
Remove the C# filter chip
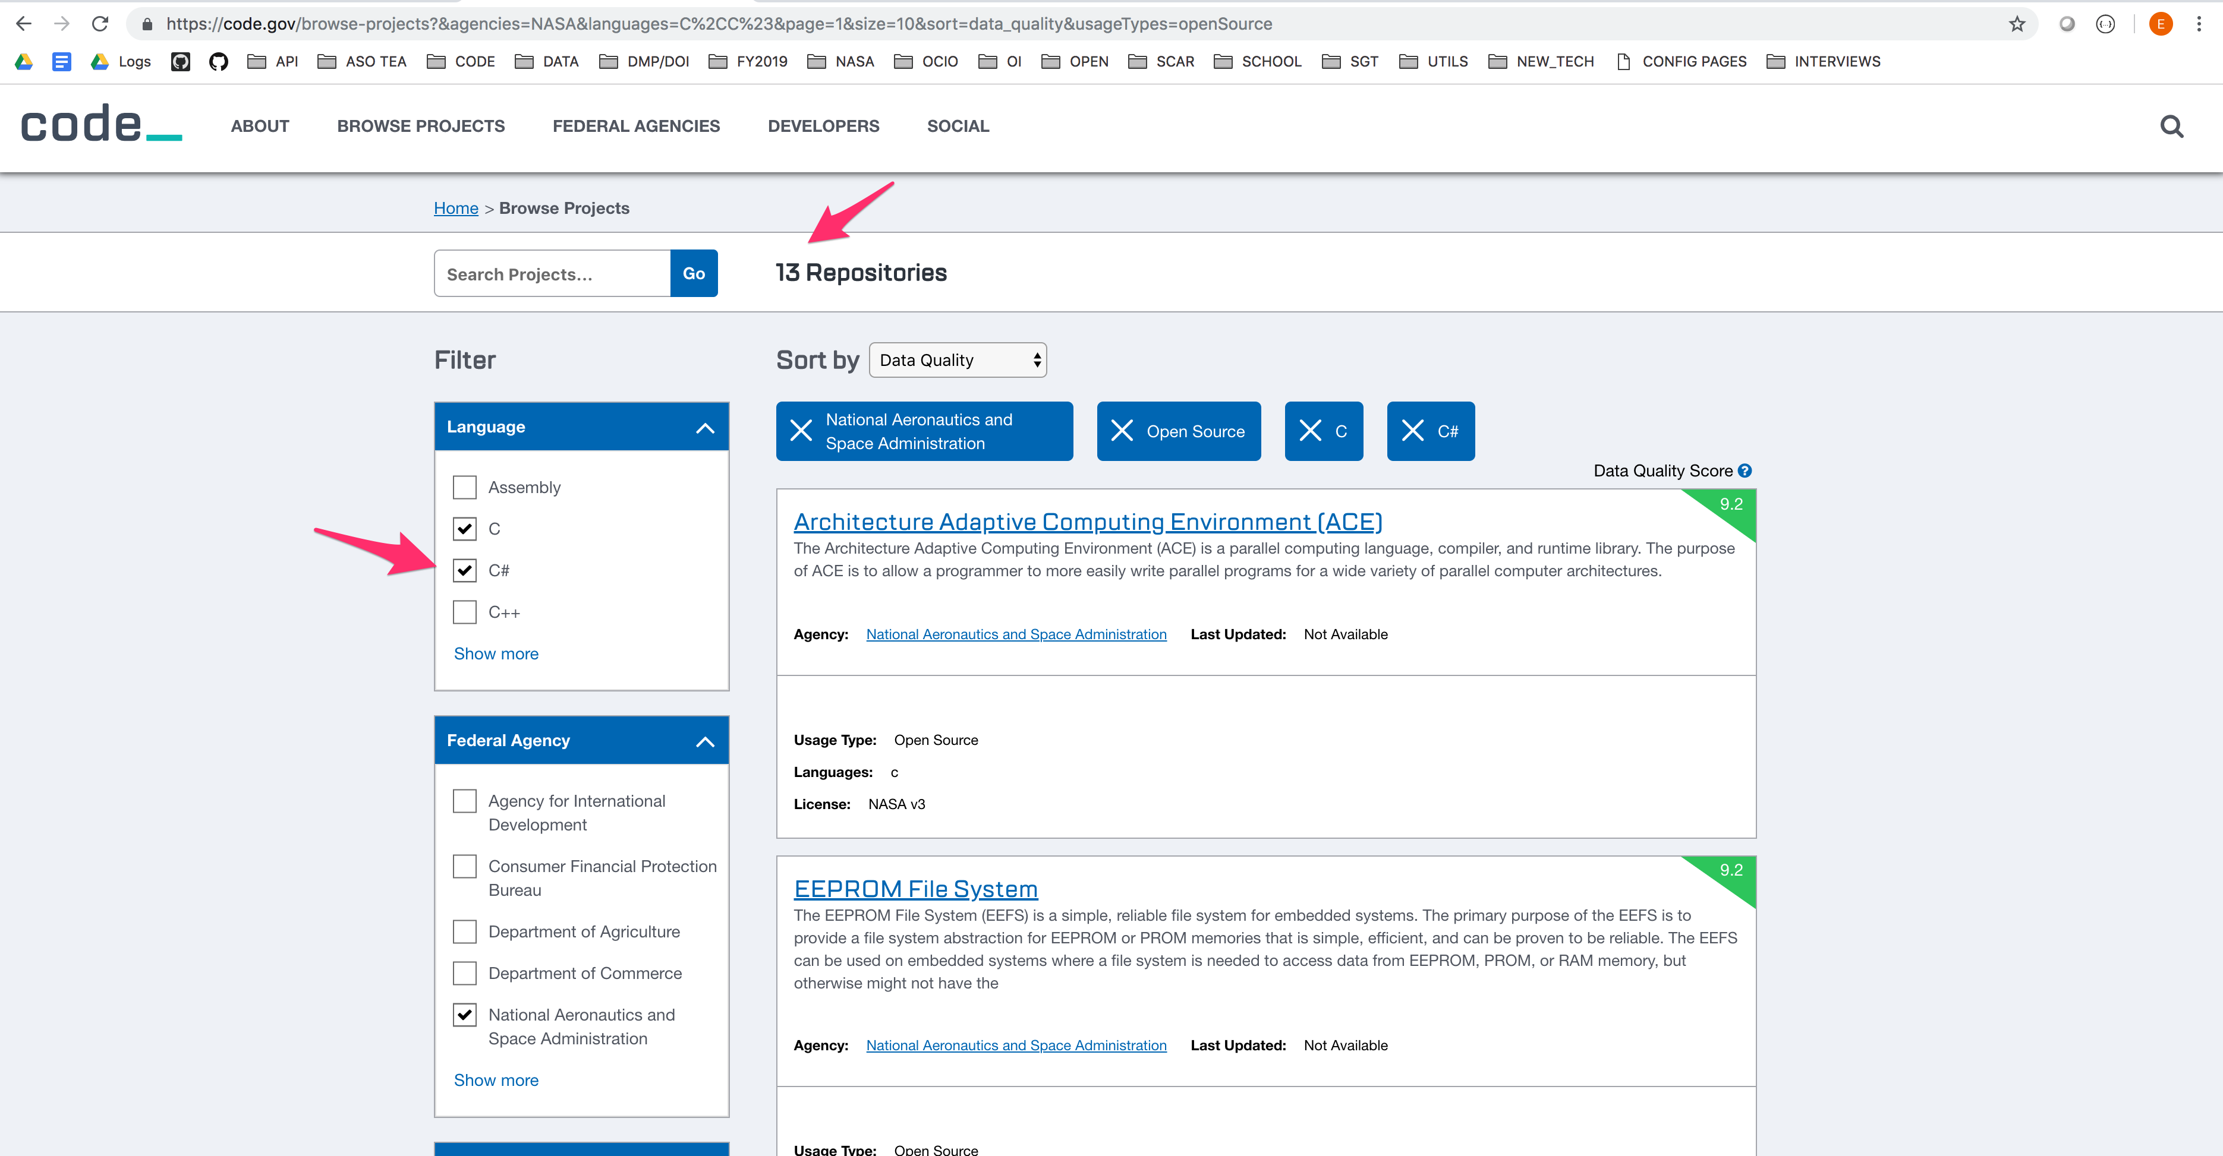coord(1412,431)
